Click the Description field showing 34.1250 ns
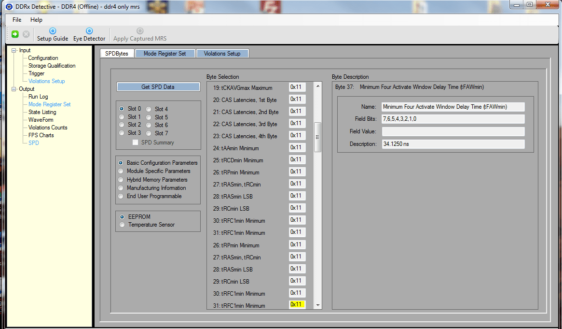Viewport: 562px width, 329px height. tap(453, 144)
